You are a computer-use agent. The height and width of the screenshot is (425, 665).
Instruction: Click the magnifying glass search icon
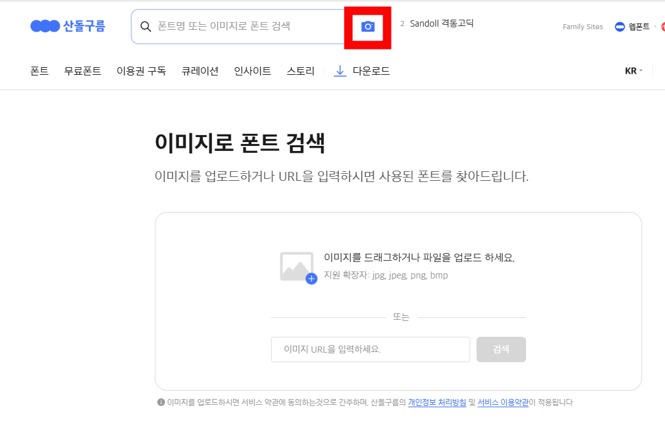147,27
